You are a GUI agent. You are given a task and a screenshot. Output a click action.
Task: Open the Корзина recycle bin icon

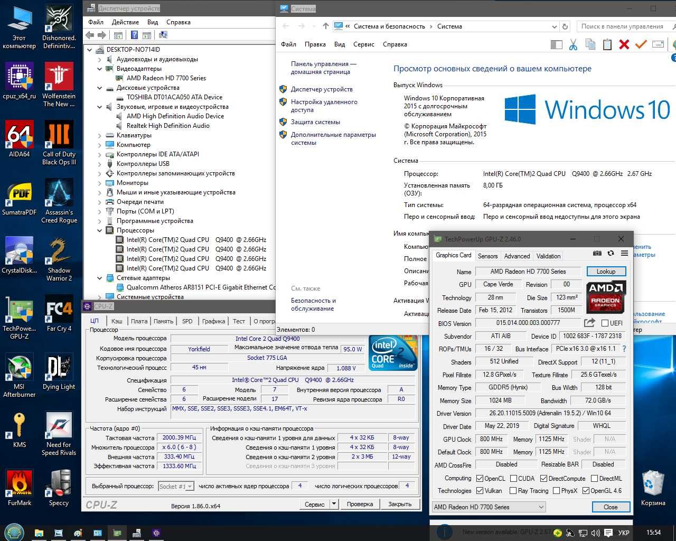(x=653, y=488)
